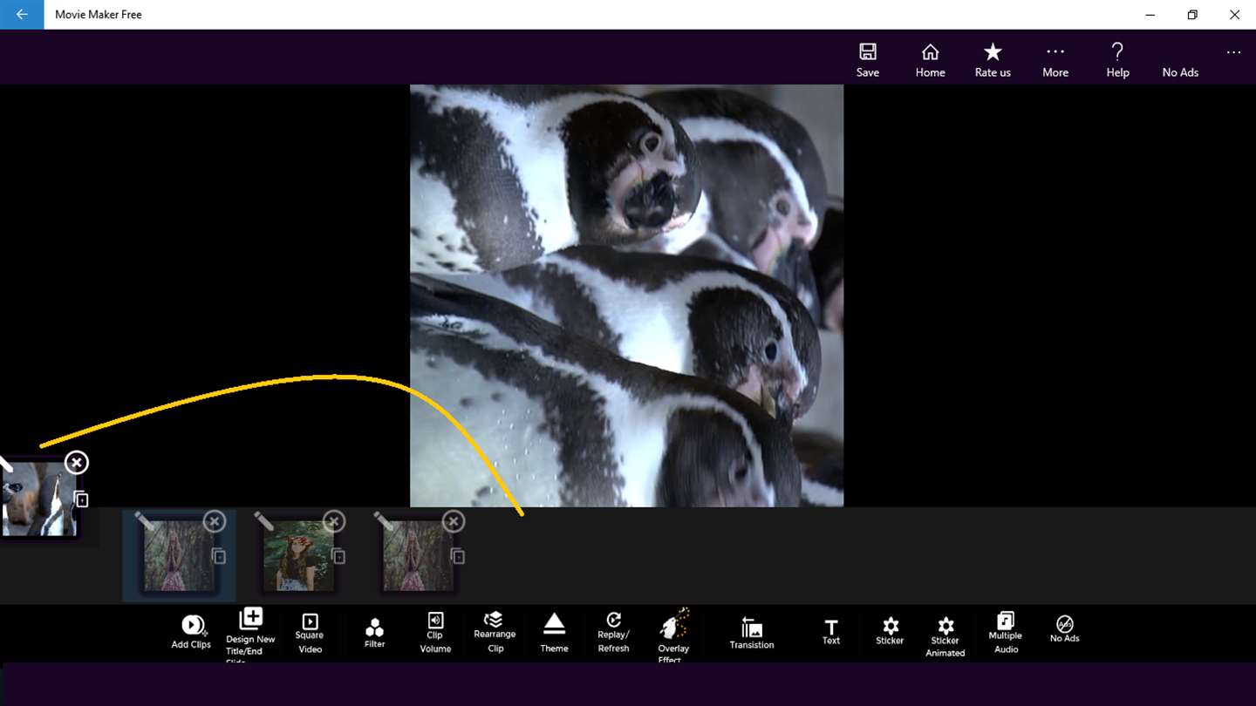Image resolution: width=1256 pixels, height=706 pixels.
Task: Open Design New Title/End Slide
Action: [250, 634]
